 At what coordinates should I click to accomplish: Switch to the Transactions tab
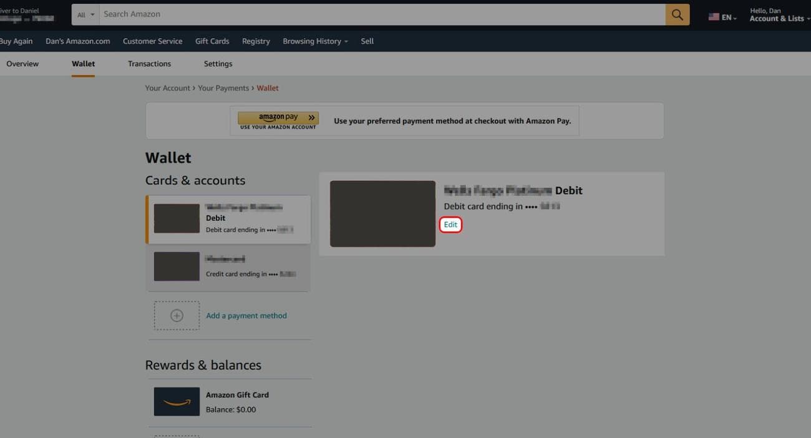click(149, 64)
